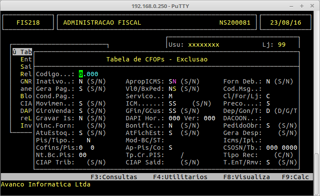Select the Rel entry in left menu
320x196 pixels.
(26, 74)
